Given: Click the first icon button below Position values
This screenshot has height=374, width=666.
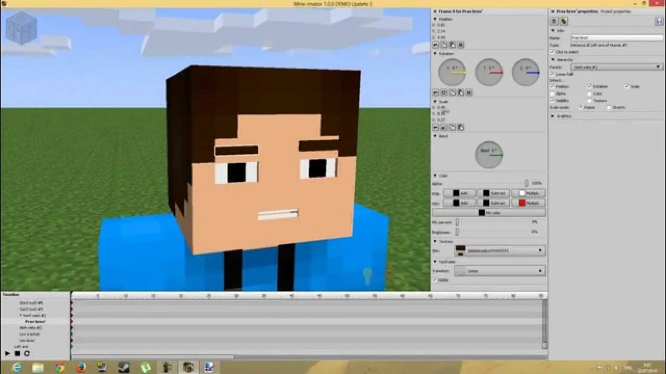Looking at the screenshot, I should [x=436, y=45].
